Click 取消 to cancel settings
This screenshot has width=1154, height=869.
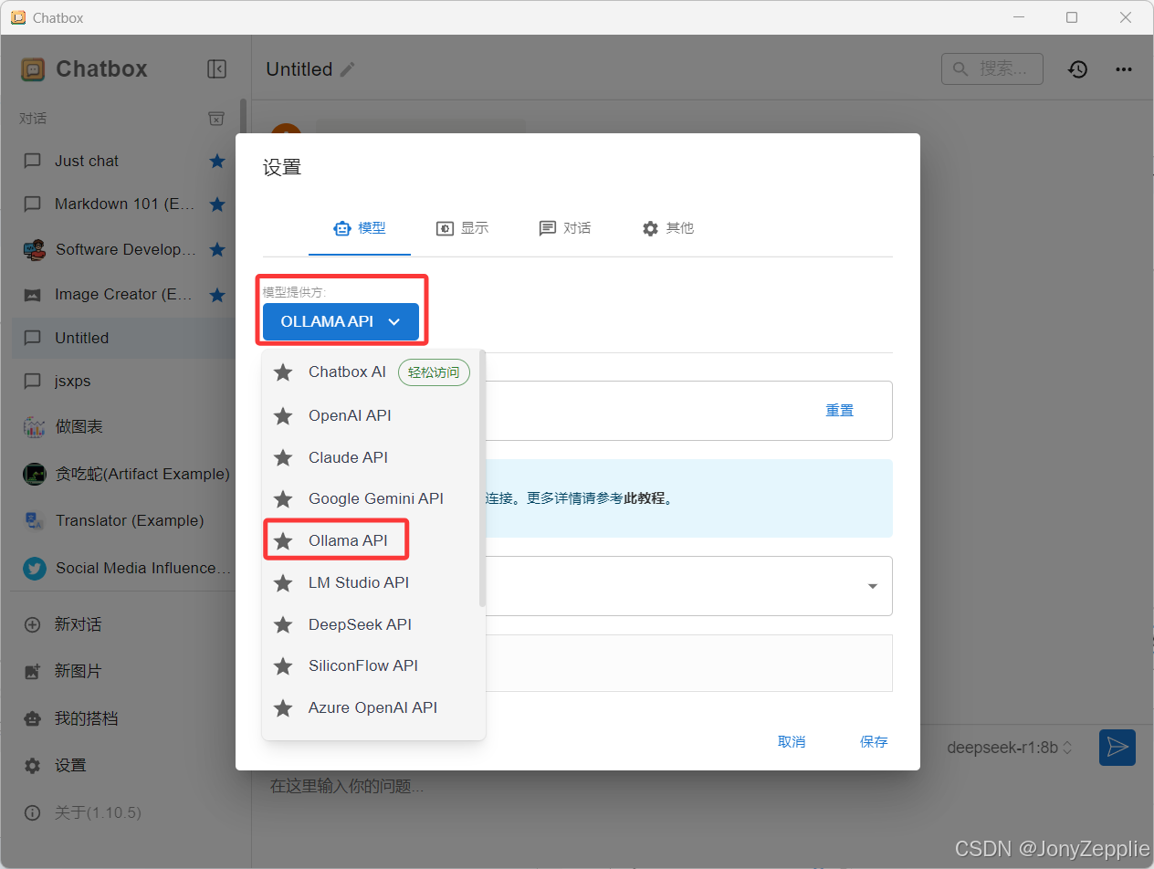pyautogui.click(x=792, y=742)
